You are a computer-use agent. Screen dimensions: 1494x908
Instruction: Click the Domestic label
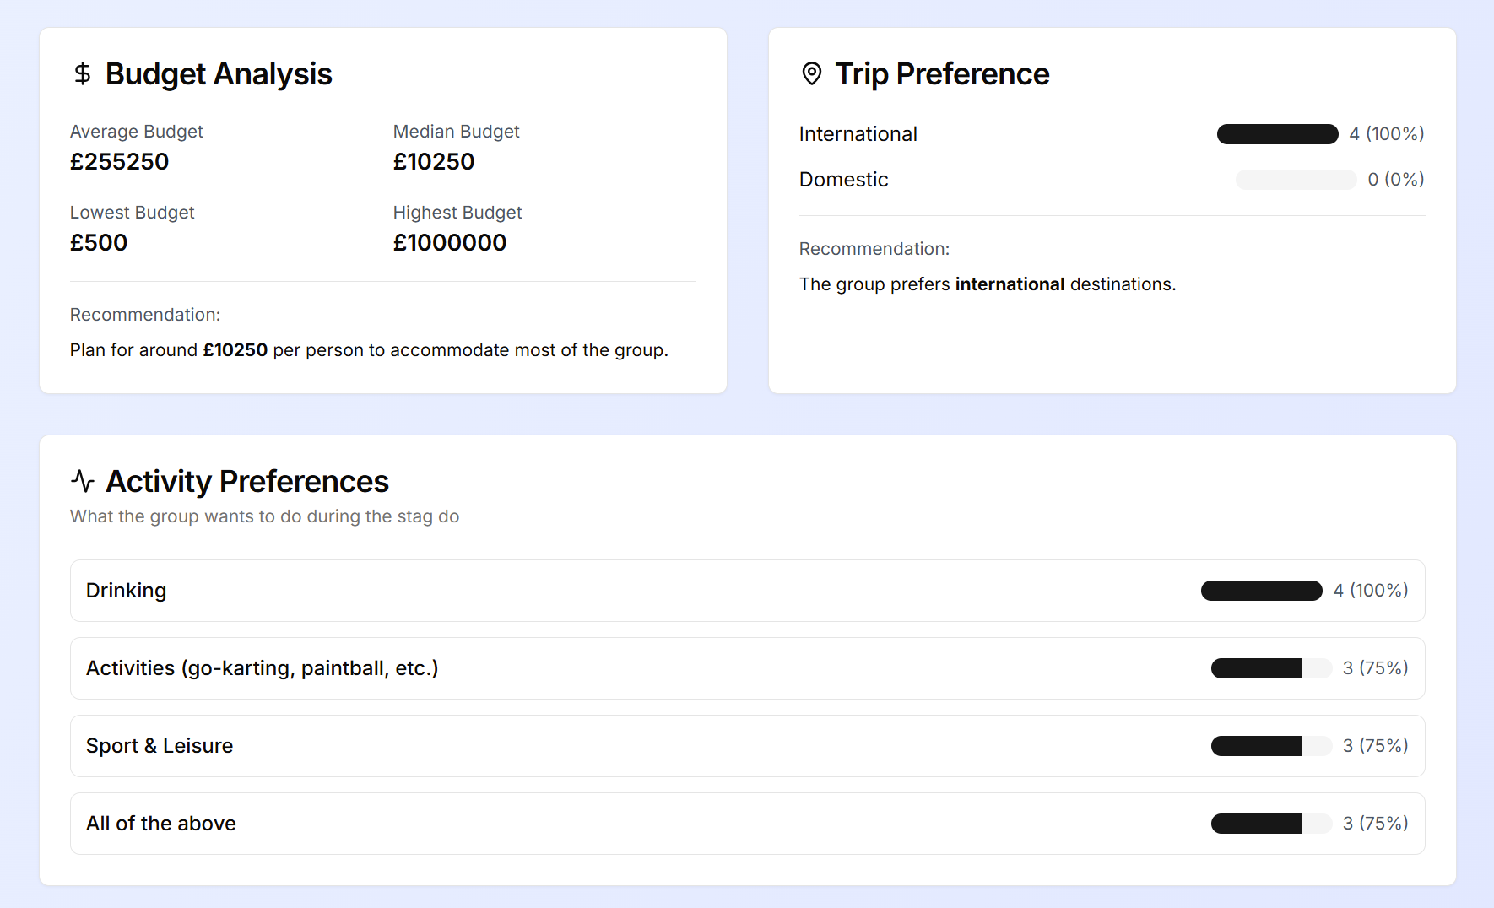(x=843, y=180)
